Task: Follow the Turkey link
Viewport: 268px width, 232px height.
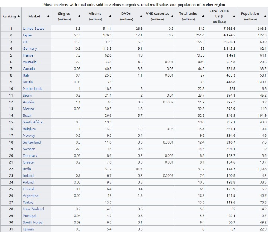Action: click(28, 202)
